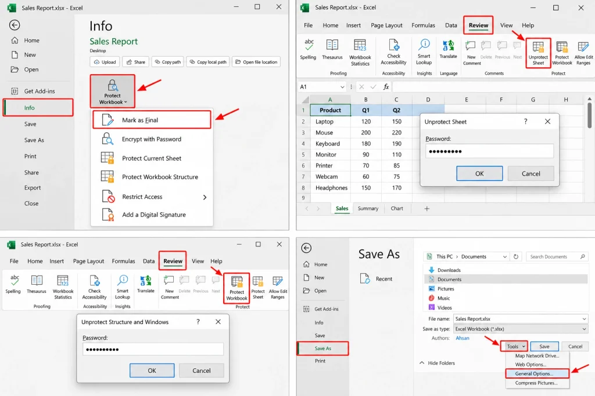The height and width of the screenshot is (396, 595).
Task: Pick Protect Current Sheet from the menu
Action: pos(152,158)
